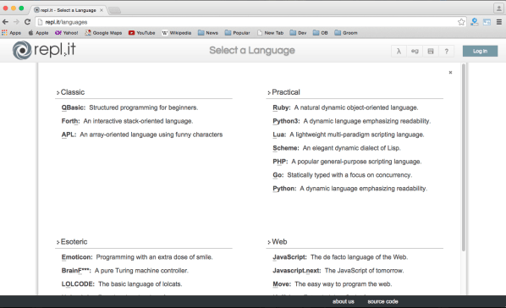
Task: Click the save disk icon
Action: pyautogui.click(x=431, y=51)
